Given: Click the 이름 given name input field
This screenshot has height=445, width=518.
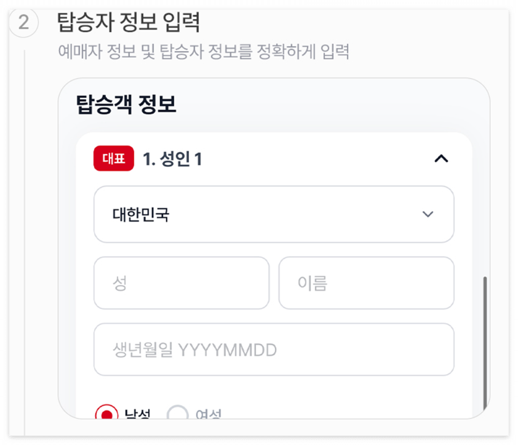Looking at the screenshot, I should click(x=367, y=283).
